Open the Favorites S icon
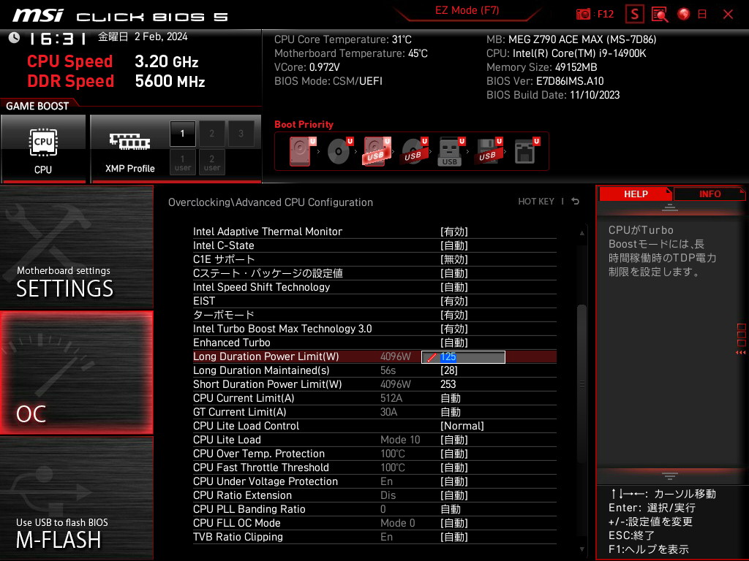The width and height of the screenshot is (749, 561). (x=634, y=15)
